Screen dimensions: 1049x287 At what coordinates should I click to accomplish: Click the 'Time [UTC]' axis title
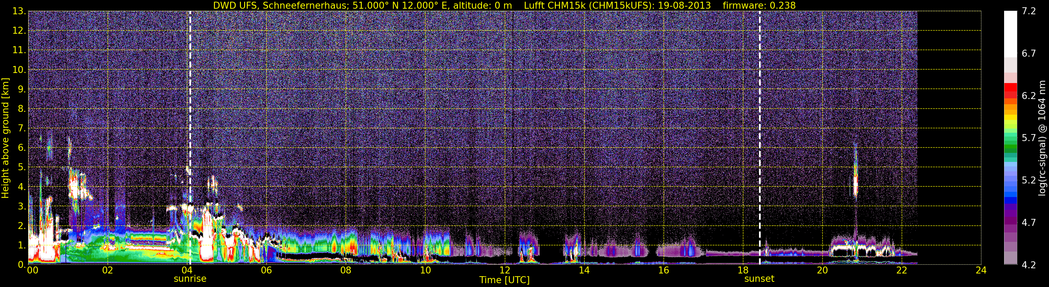(504, 280)
